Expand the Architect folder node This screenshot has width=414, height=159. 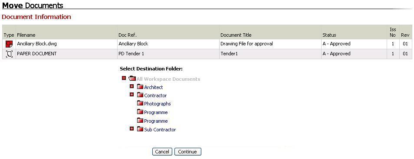click(132, 86)
